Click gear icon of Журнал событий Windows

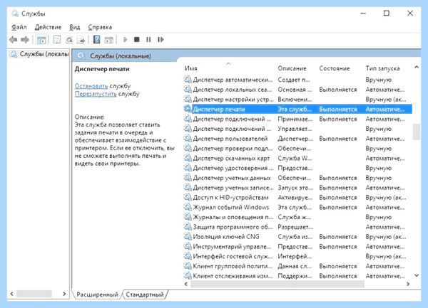click(188, 207)
